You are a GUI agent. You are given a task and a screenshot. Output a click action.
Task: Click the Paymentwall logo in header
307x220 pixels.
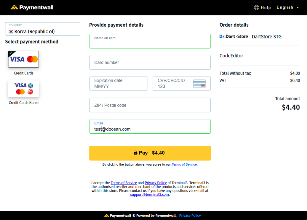tap(32, 7)
